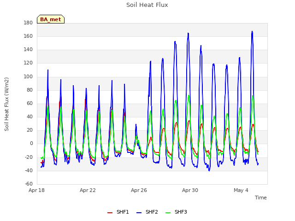Click the 160 y-axis tick label

point(28,36)
